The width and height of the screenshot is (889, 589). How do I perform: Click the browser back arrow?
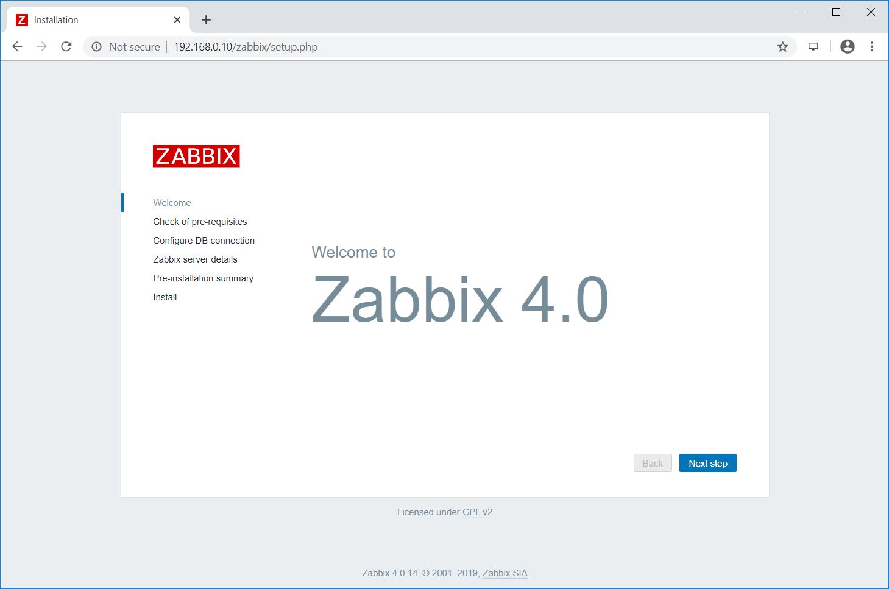pyautogui.click(x=17, y=46)
